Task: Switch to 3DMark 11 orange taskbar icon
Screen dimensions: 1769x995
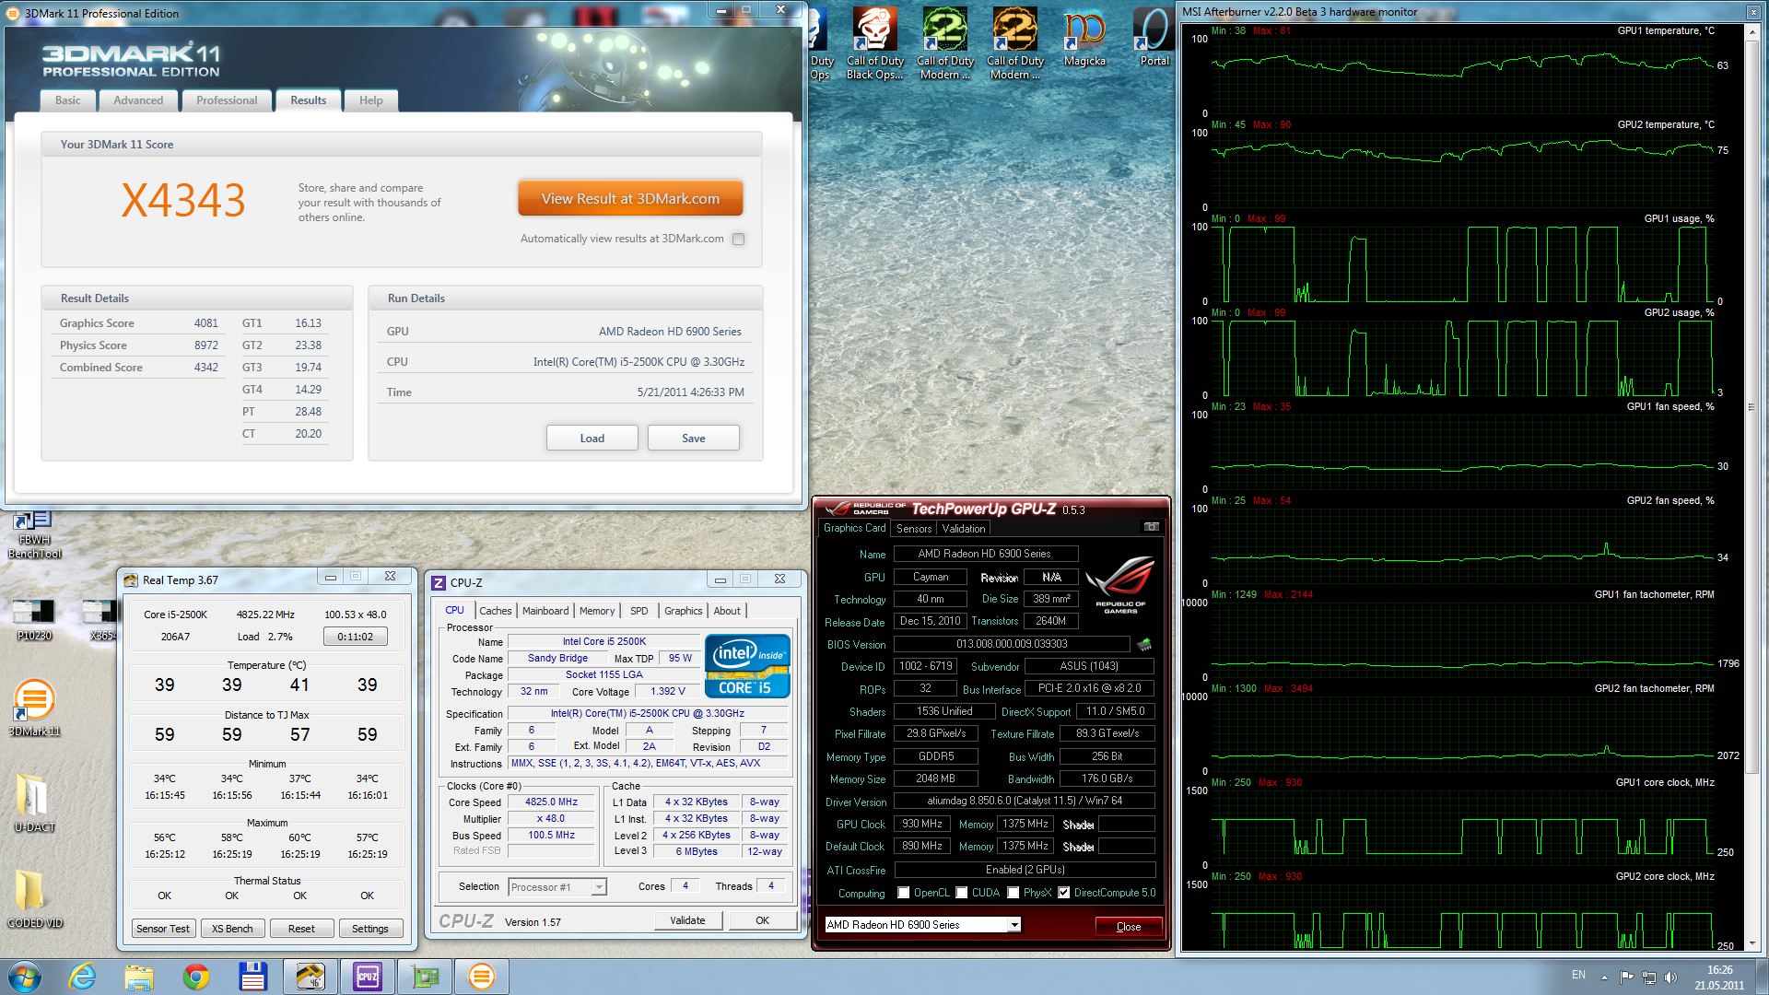Action: coord(482,977)
